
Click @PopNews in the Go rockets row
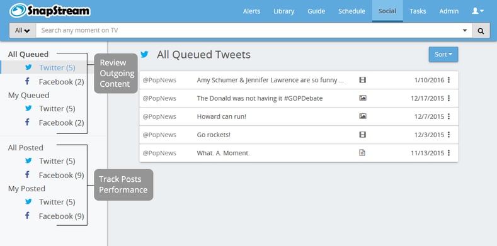(x=159, y=135)
